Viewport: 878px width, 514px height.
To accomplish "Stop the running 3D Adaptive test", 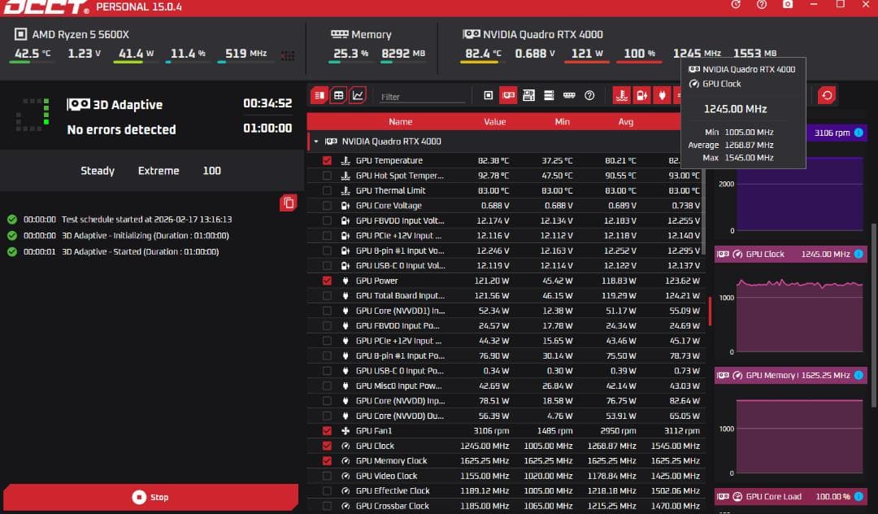I will pyautogui.click(x=150, y=497).
